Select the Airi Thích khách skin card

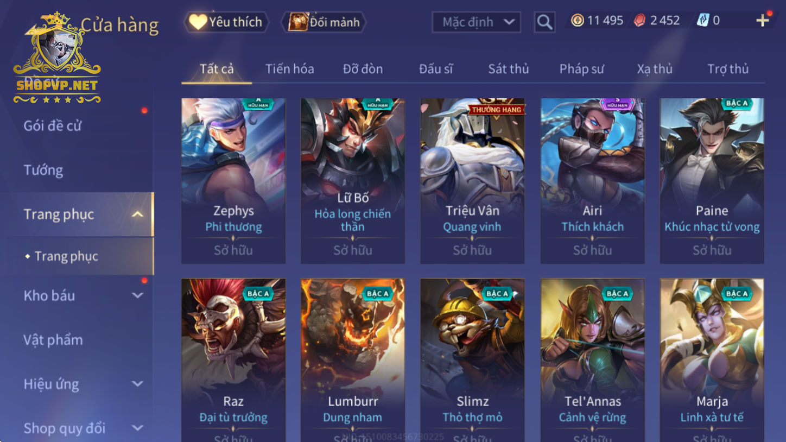(592, 181)
